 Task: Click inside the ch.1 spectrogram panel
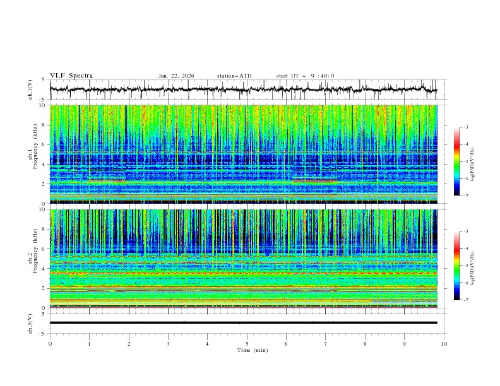[243, 154]
